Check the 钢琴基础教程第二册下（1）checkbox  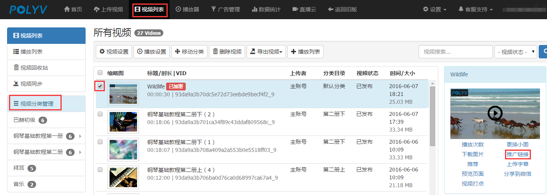[x=100, y=141]
